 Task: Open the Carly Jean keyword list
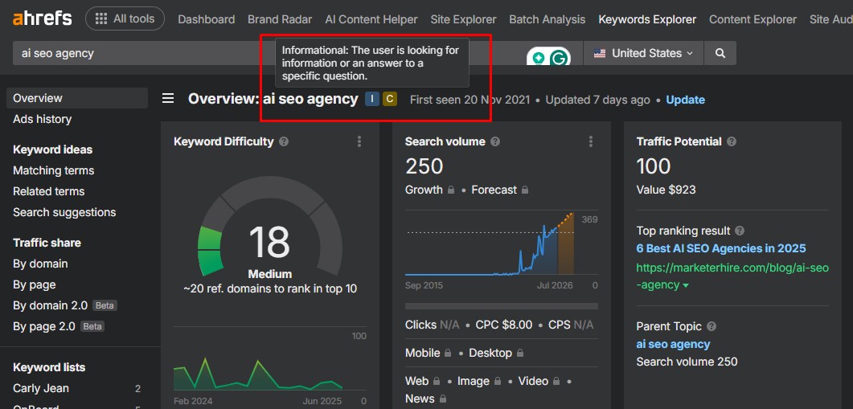coord(41,388)
